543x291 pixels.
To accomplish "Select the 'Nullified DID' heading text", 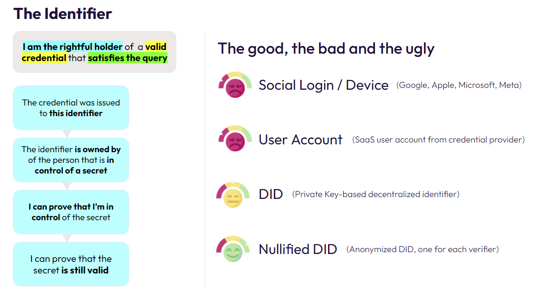I will [x=298, y=249].
